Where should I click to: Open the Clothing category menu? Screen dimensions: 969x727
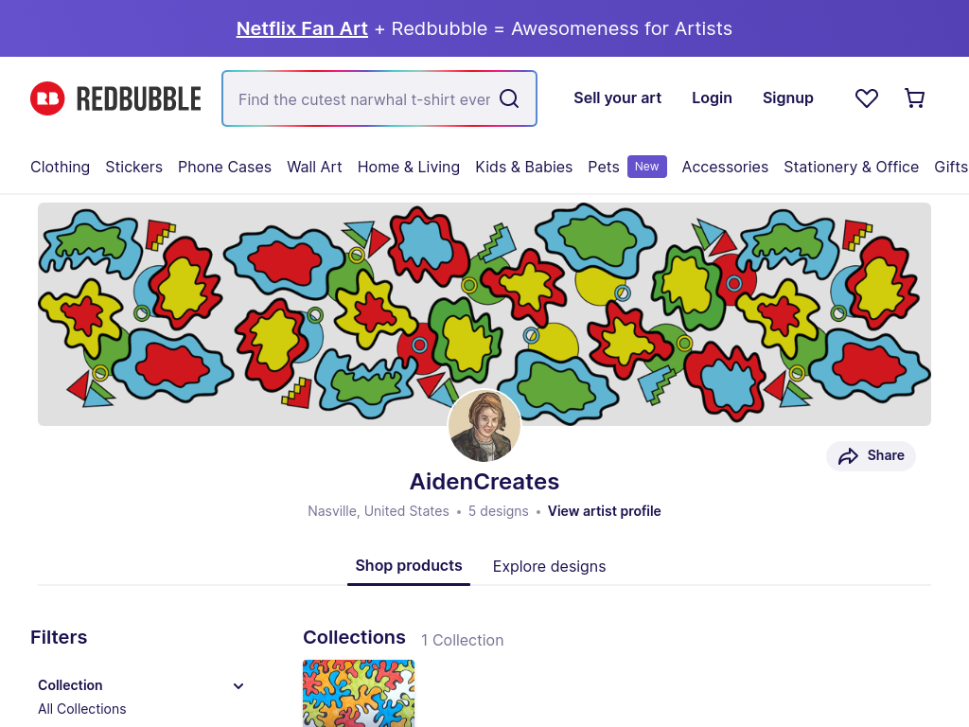(x=60, y=167)
